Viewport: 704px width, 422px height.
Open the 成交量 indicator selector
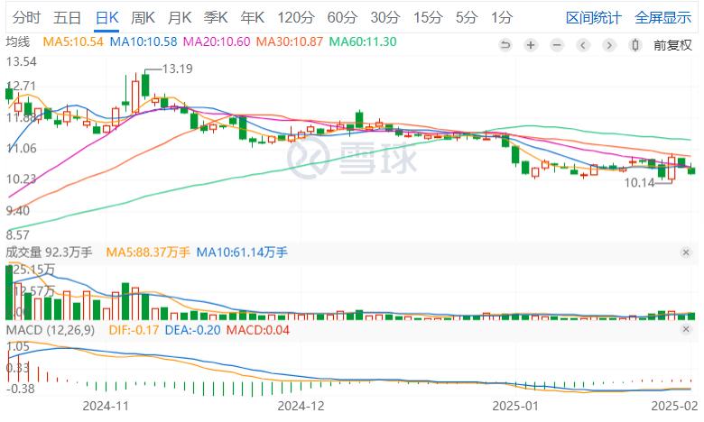click(x=49, y=253)
